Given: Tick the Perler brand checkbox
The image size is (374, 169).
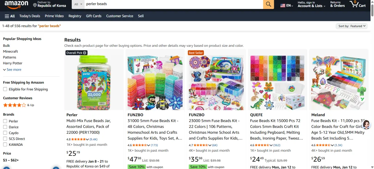Looking at the screenshot, I should [x=5, y=121].
